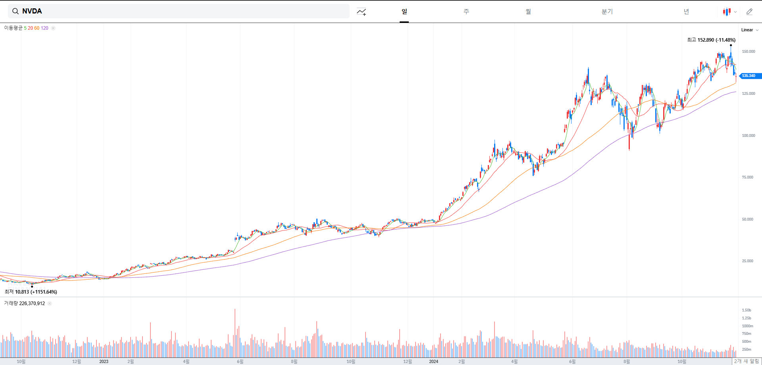Open the add indicator chart icon

(x=361, y=12)
